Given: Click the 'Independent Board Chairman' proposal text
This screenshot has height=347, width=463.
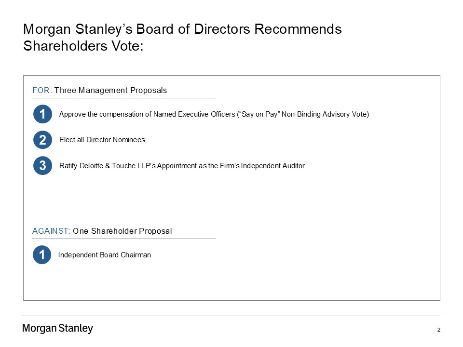Looking at the screenshot, I should click(104, 255).
